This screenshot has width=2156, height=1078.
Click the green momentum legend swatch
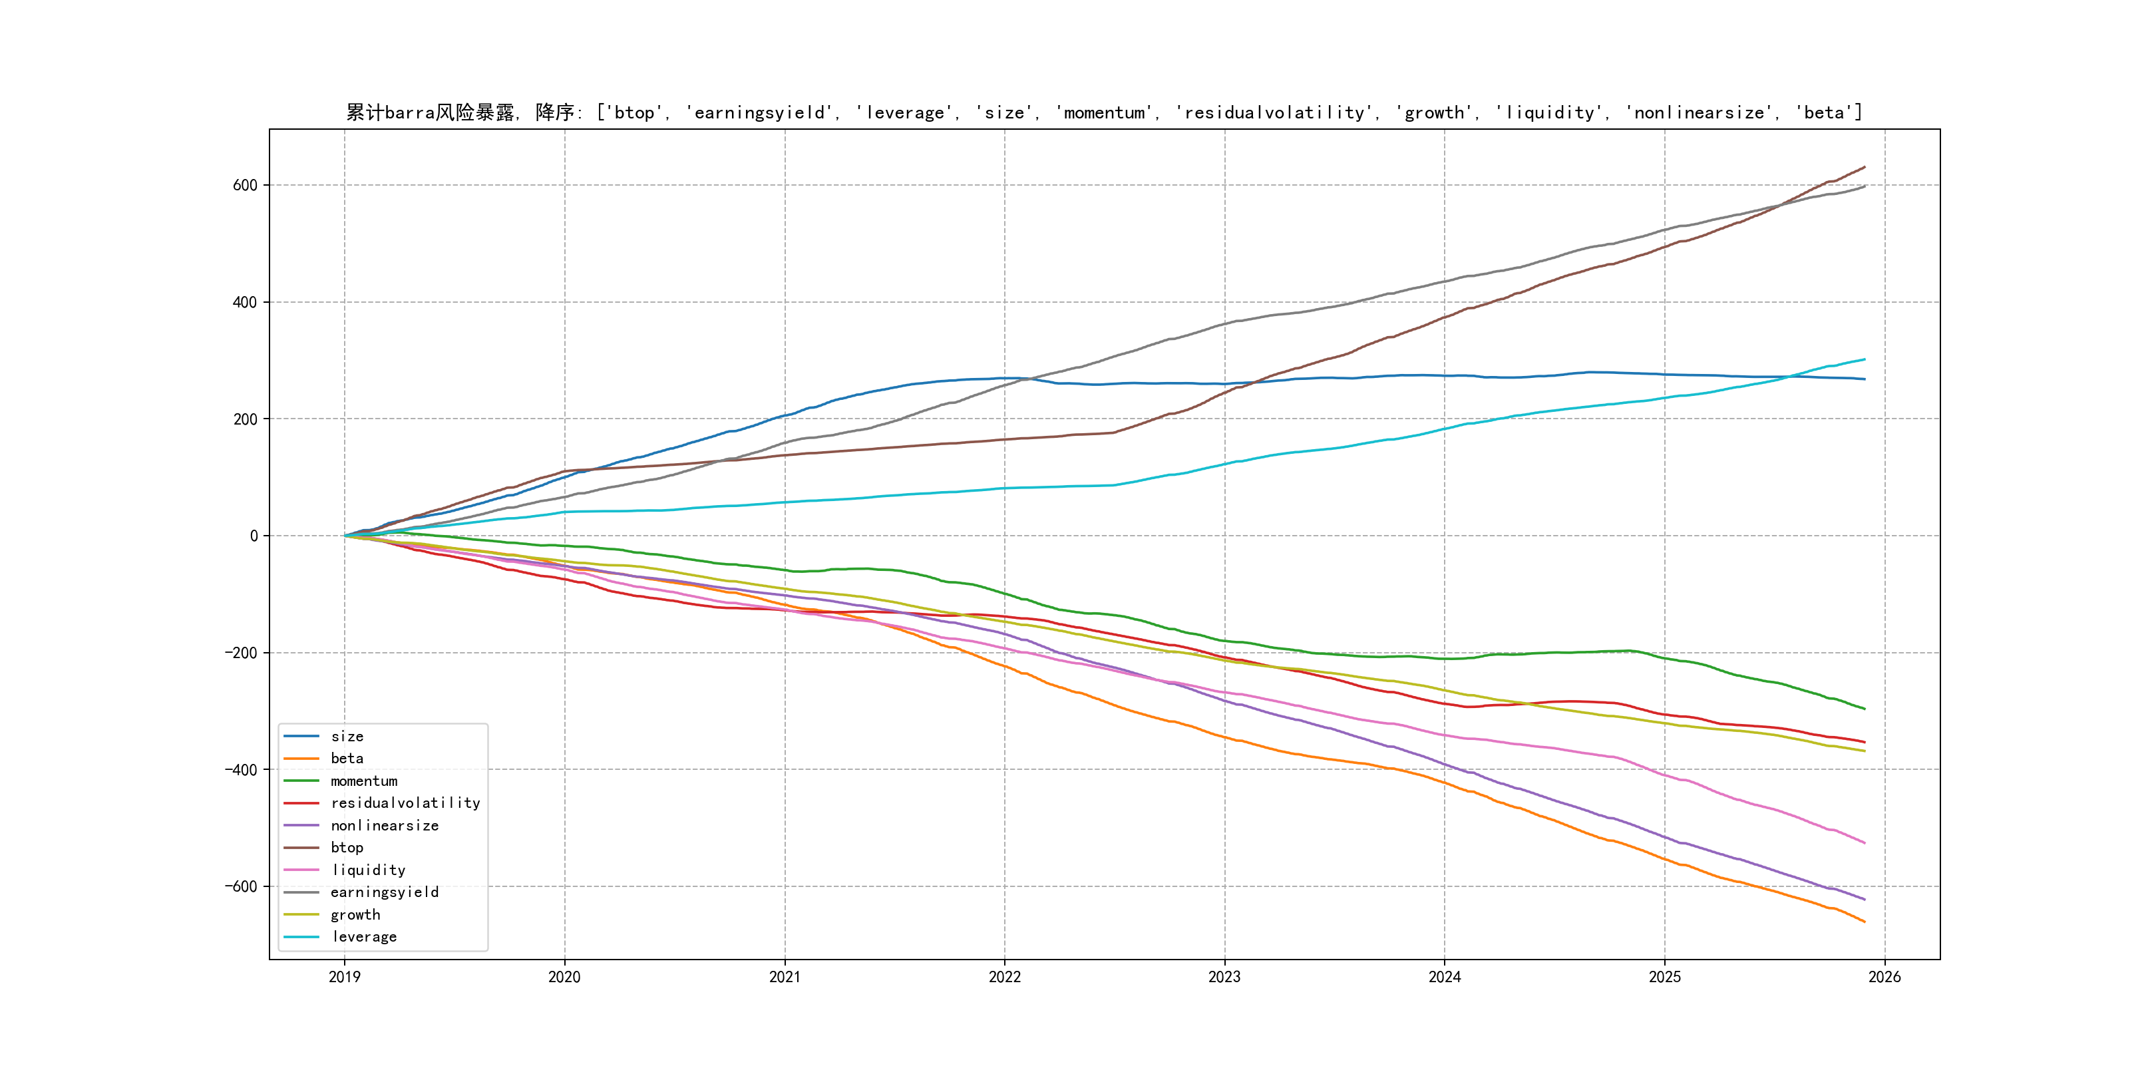point(301,781)
